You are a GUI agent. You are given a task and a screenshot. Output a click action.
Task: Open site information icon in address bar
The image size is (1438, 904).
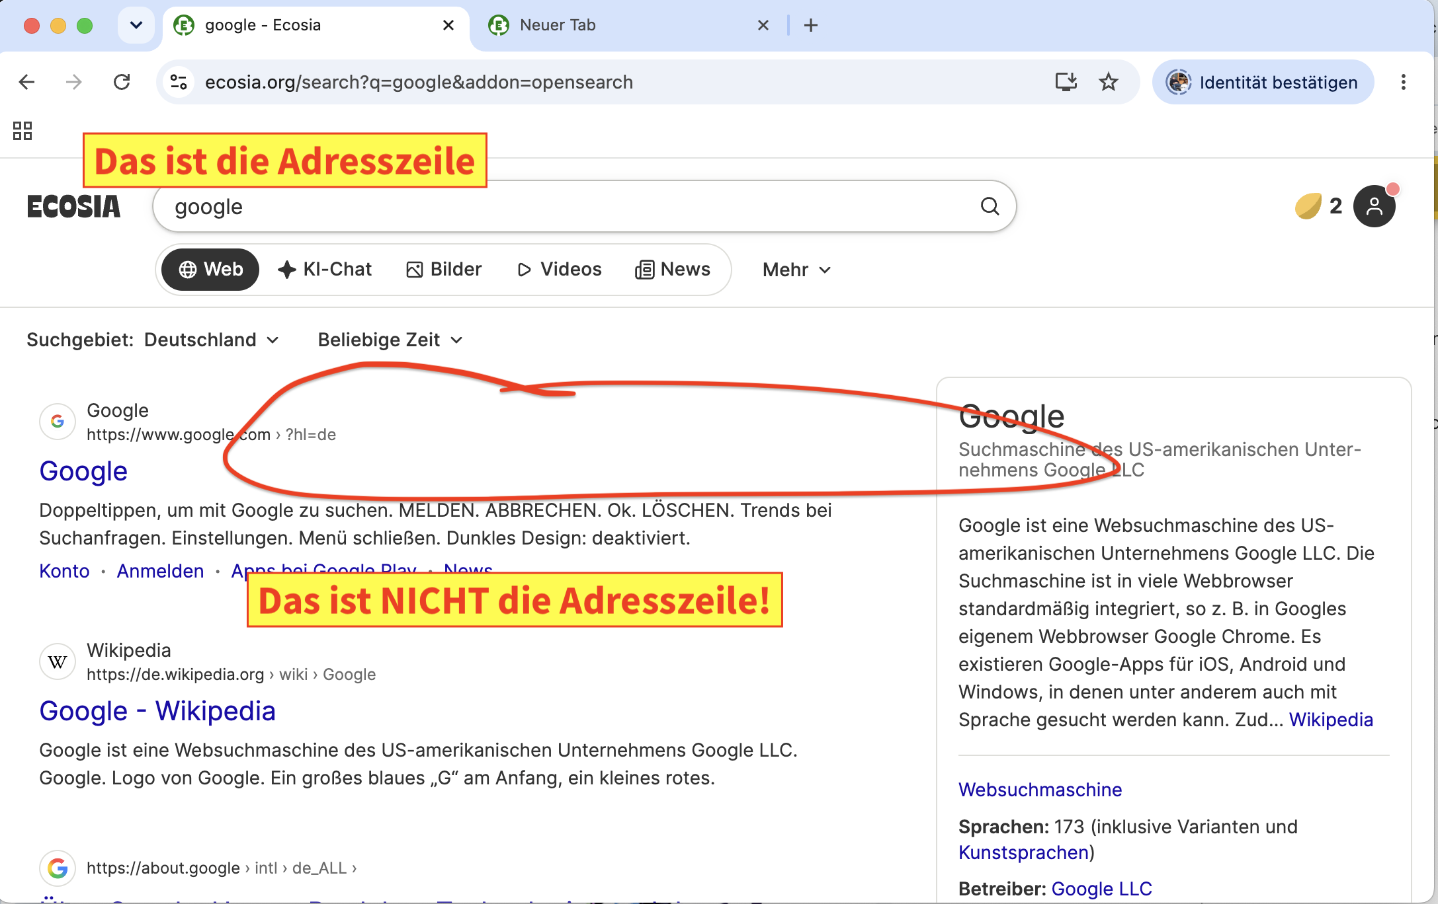(179, 82)
